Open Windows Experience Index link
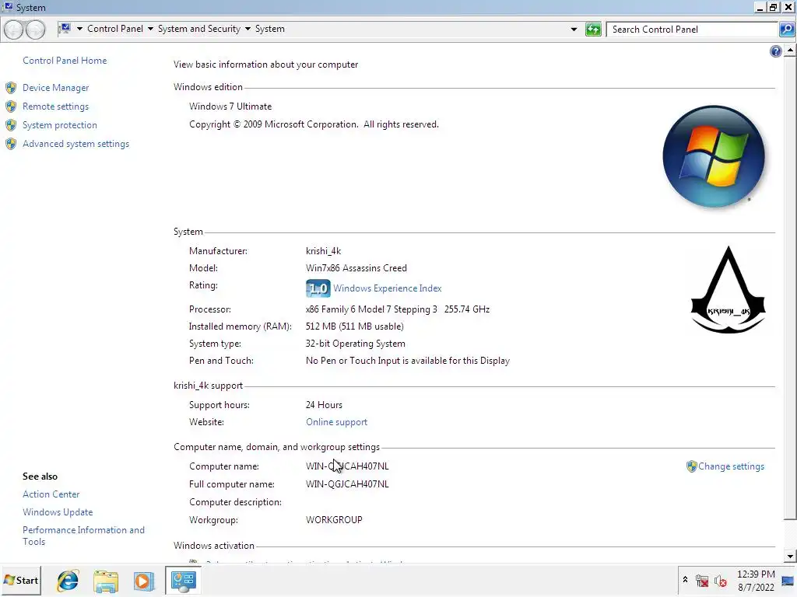Screen dimensions: 797x597 (388, 288)
